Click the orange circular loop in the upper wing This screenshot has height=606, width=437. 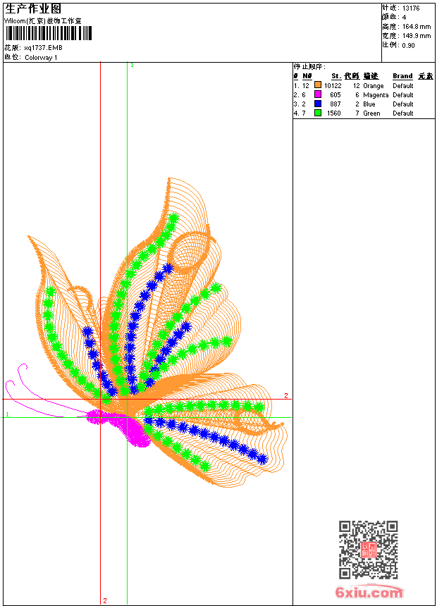click(189, 253)
